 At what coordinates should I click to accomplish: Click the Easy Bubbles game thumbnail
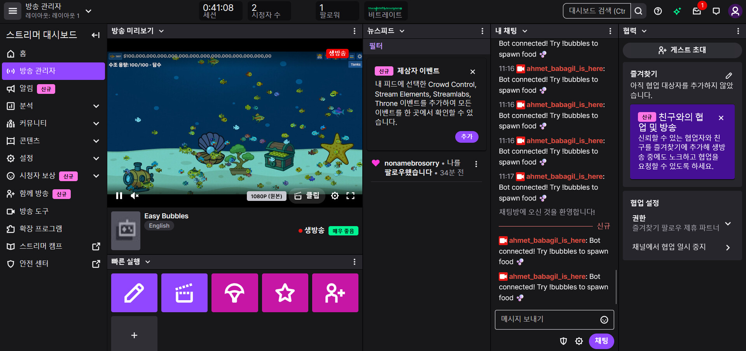click(x=126, y=230)
